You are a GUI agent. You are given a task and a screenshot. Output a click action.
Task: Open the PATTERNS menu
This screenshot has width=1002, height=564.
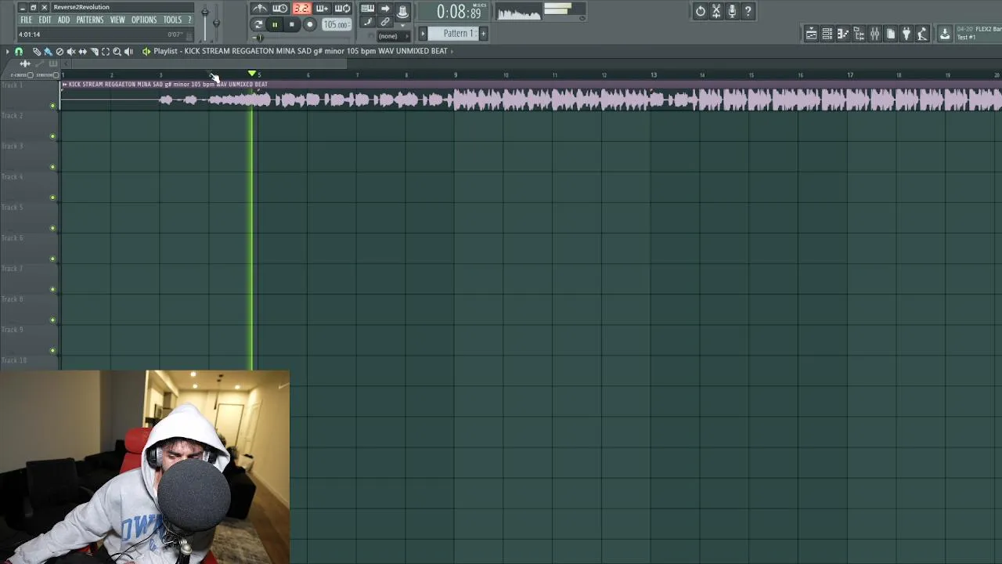[90, 20]
